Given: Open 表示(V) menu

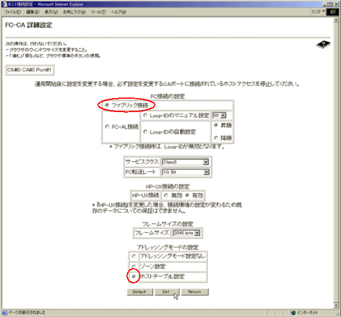Looking at the screenshot, I should (x=51, y=12).
